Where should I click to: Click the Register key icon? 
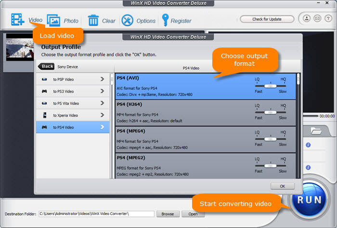point(165,20)
